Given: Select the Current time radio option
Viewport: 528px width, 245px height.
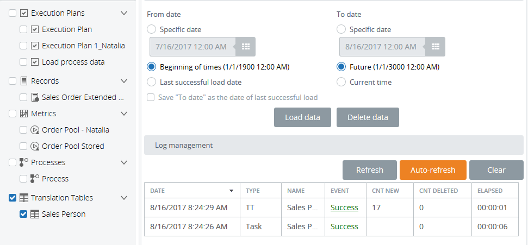Looking at the screenshot, I should click(341, 82).
